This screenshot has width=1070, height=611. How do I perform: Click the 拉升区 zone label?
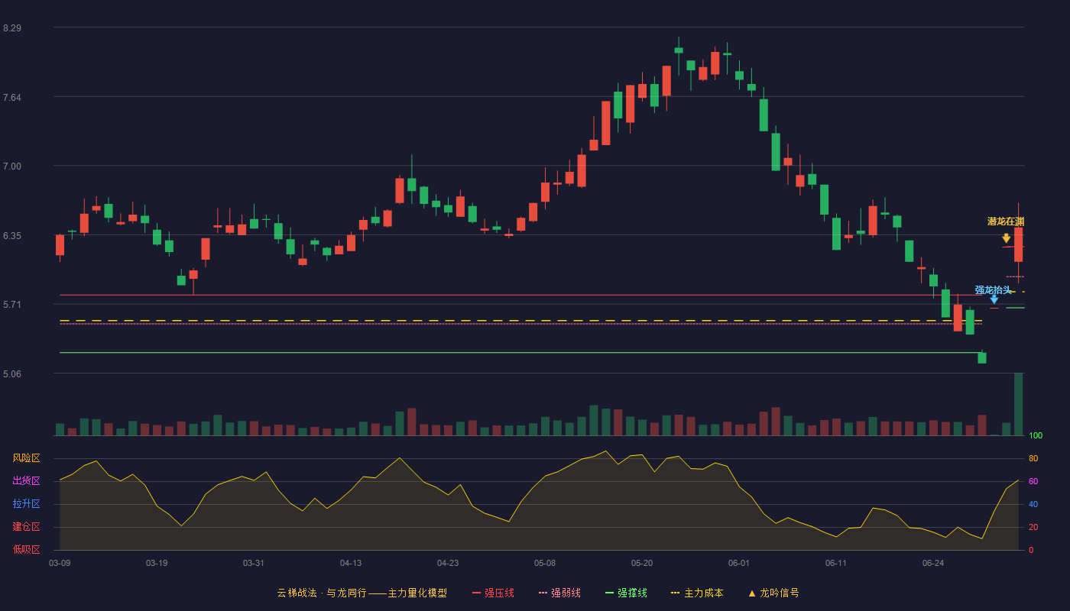click(26, 504)
